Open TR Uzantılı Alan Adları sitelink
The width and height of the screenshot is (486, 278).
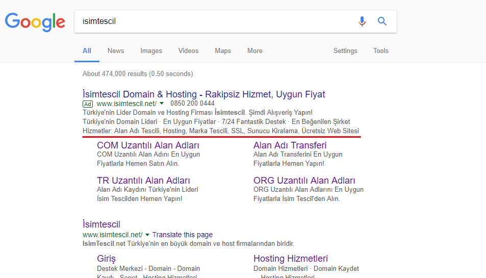click(x=143, y=181)
